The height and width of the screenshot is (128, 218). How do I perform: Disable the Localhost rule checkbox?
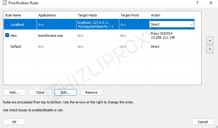7,24
